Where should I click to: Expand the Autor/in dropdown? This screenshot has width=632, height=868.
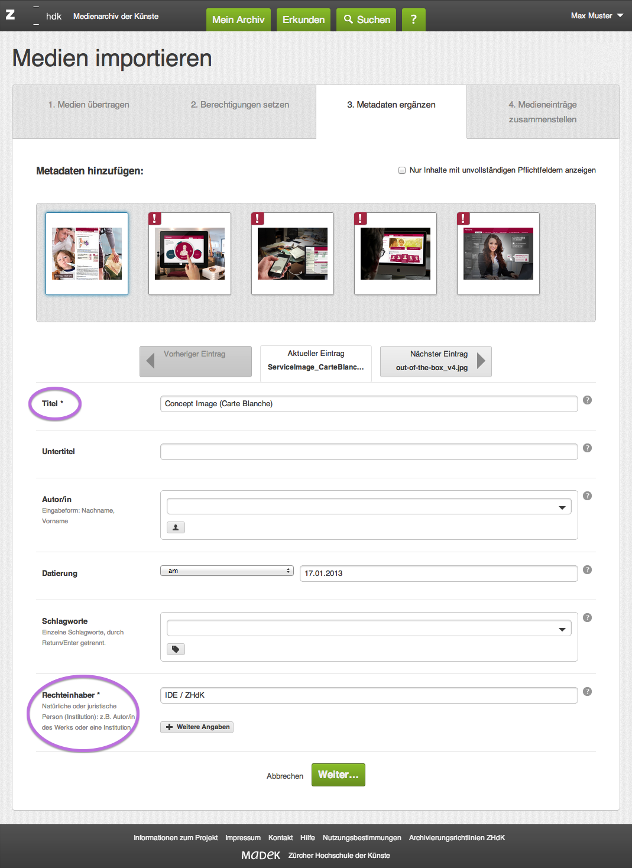(x=562, y=507)
